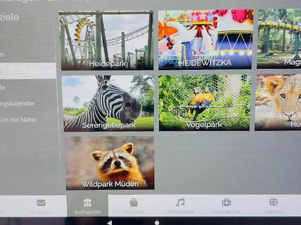Open the Heidepark roller coaster tile
This screenshot has height=225, width=301.
106,40
